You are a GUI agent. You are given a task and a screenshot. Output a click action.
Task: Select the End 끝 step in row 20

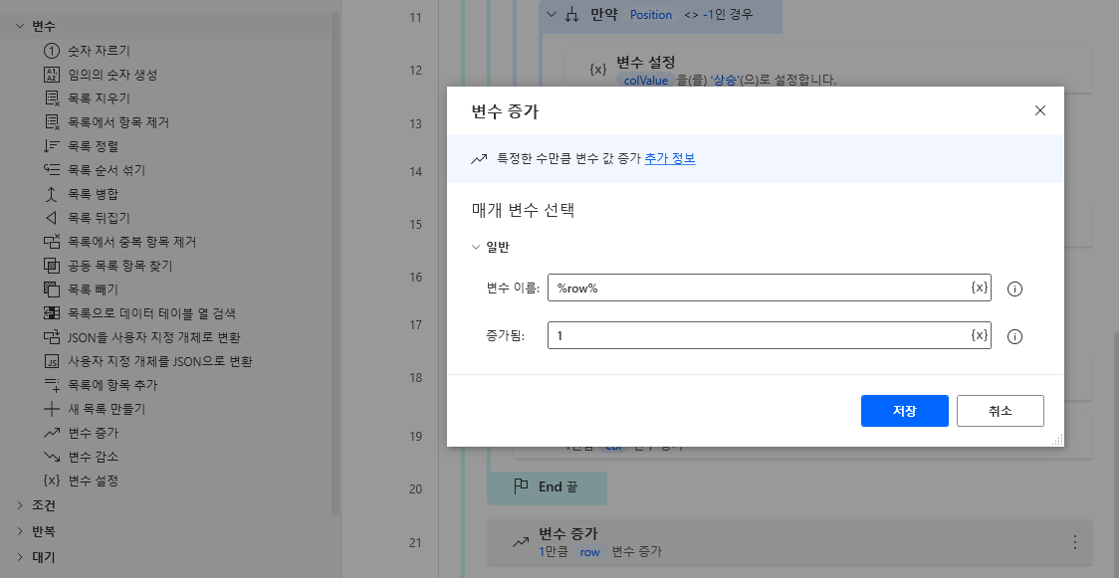(547, 487)
